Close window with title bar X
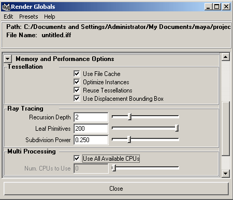233x200 pixels. pos(226,7)
